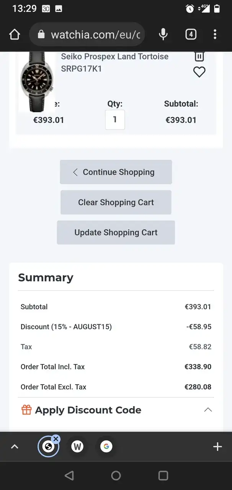Switch to the Google tab in tab group
232x490 pixels.
(106, 446)
